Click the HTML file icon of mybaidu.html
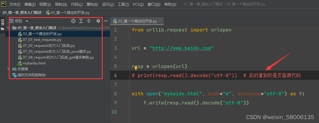This screenshot has width=319, height=123. pyautogui.click(x=20, y=64)
